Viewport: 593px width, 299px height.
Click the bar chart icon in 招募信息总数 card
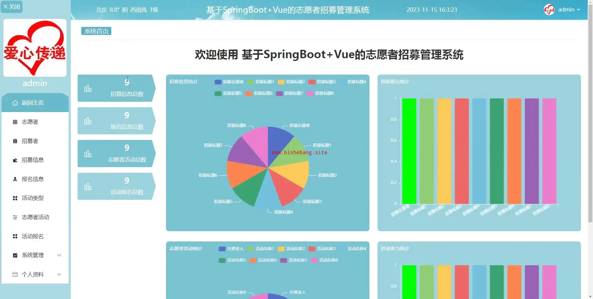[x=88, y=89]
